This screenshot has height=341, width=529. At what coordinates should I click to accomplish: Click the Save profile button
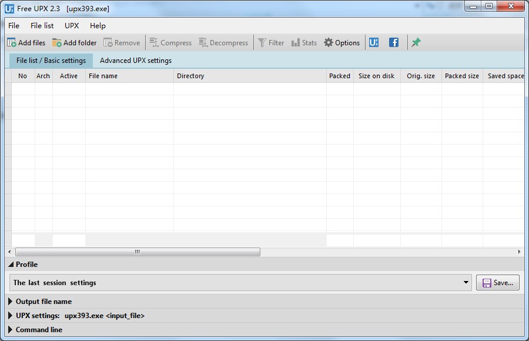[x=497, y=283]
